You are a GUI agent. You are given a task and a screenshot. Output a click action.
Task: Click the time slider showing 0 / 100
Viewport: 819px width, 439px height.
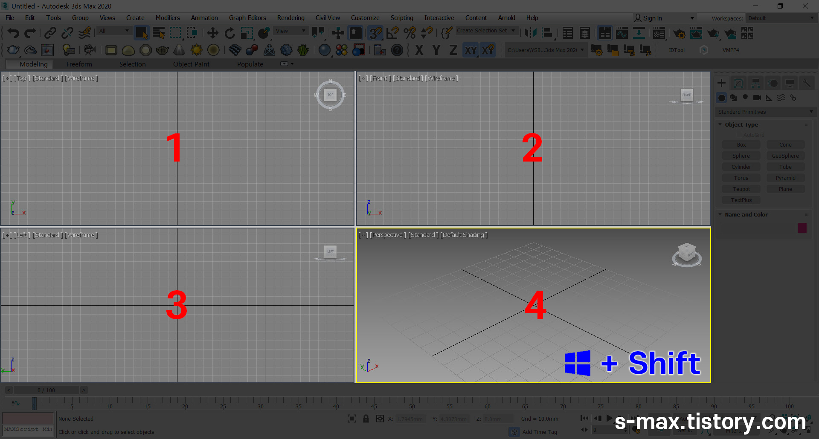[x=46, y=390]
